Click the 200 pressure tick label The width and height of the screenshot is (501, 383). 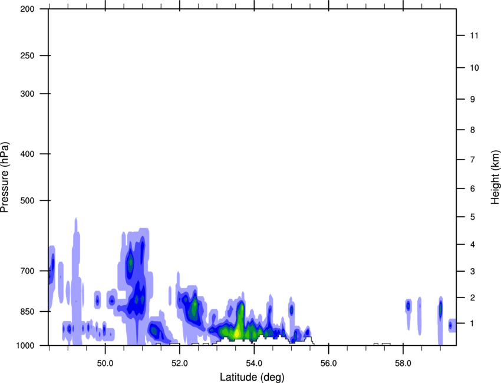[27, 9]
